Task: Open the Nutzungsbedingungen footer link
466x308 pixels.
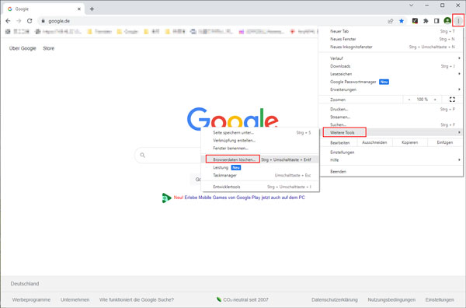Action: tap(391, 299)
